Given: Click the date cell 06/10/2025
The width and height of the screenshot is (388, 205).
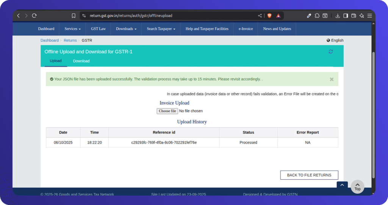Looking at the screenshot, I should [63, 143].
